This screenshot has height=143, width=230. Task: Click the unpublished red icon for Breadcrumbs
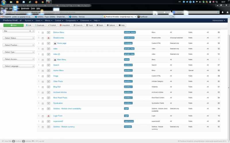[x=49, y=38]
